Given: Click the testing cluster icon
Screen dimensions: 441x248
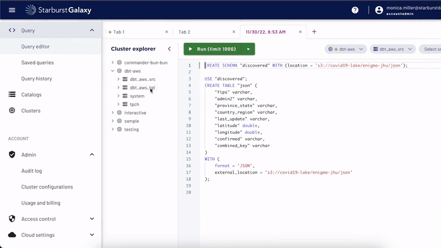Looking at the screenshot, I should pyautogui.click(x=119, y=130).
